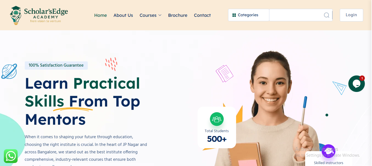Navigate to the Contact page
This screenshot has width=372, height=166.
[x=202, y=15]
